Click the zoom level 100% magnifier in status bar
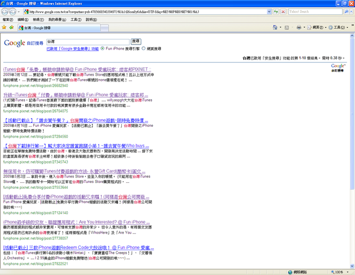 (337, 272)
